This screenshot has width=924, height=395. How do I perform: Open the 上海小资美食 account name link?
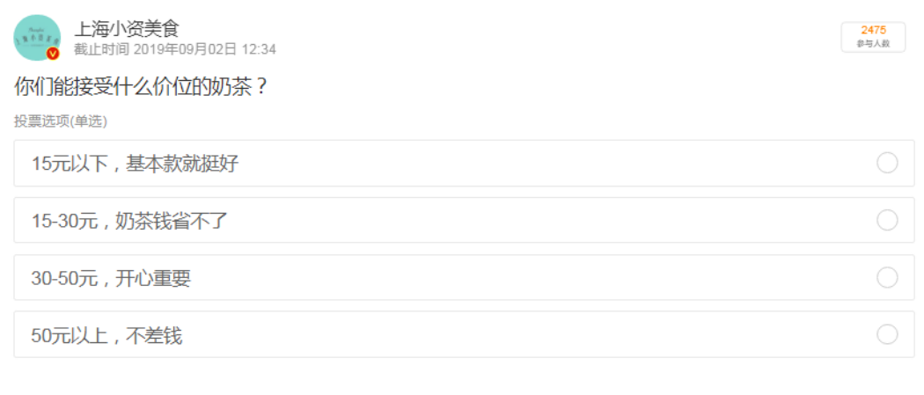(x=126, y=28)
